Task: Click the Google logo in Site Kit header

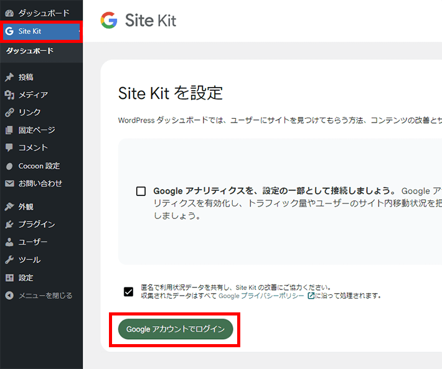Action: coord(109,21)
